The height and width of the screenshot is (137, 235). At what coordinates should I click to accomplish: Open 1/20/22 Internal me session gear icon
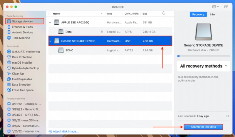[9, 131]
